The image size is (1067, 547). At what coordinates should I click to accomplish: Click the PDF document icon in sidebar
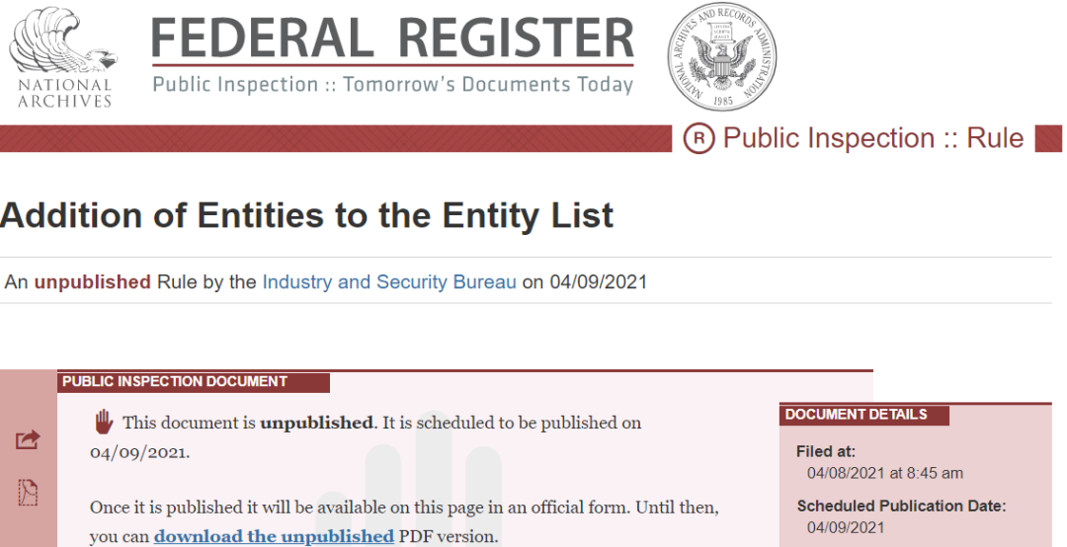pyautogui.click(x=29, y=491)
